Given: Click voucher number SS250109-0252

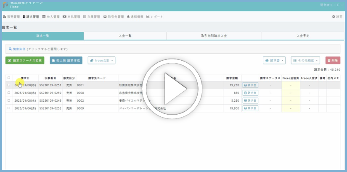Looking at the screenshot, I should coord(50,108).
